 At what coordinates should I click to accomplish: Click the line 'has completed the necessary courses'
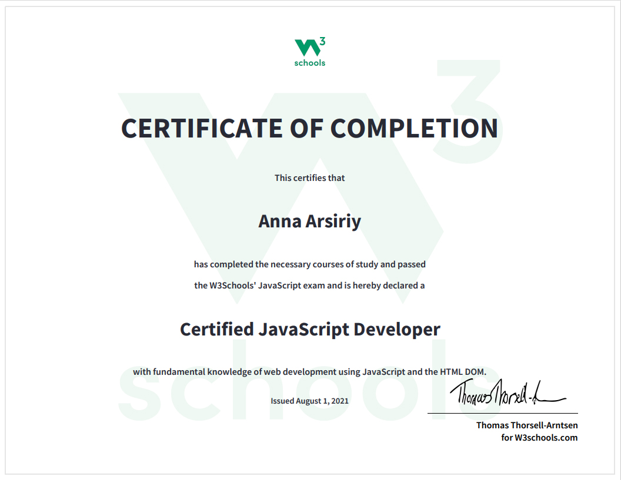(309, 264)
